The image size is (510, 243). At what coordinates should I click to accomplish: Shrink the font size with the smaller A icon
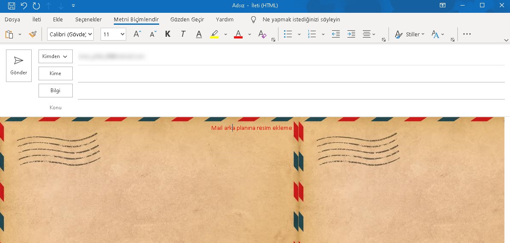(x=153, y=34)
